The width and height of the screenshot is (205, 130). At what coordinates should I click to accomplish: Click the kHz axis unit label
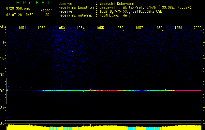click(3, 26)
